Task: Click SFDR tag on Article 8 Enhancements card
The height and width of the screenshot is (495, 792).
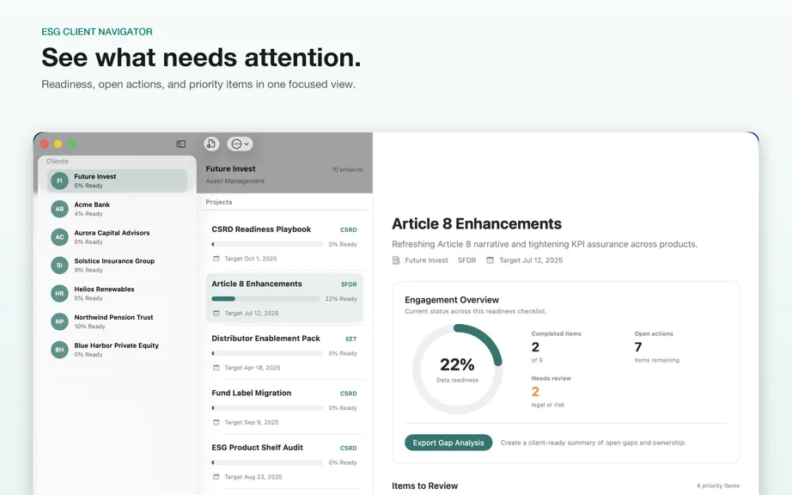Action: [349, 284]
